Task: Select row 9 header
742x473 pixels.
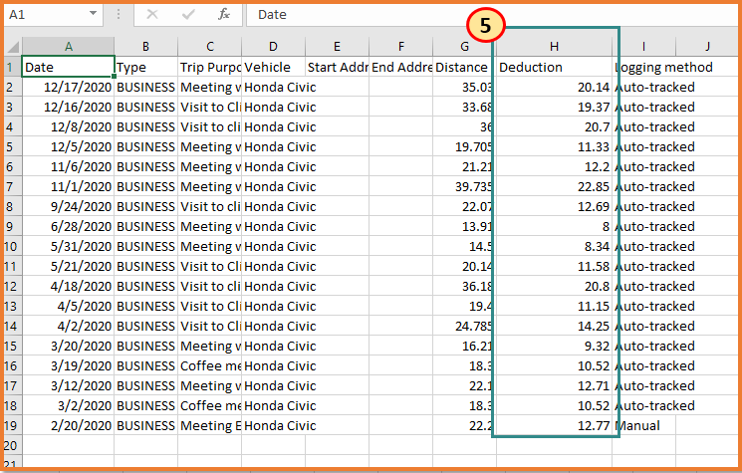Action: tap(12, 227)
